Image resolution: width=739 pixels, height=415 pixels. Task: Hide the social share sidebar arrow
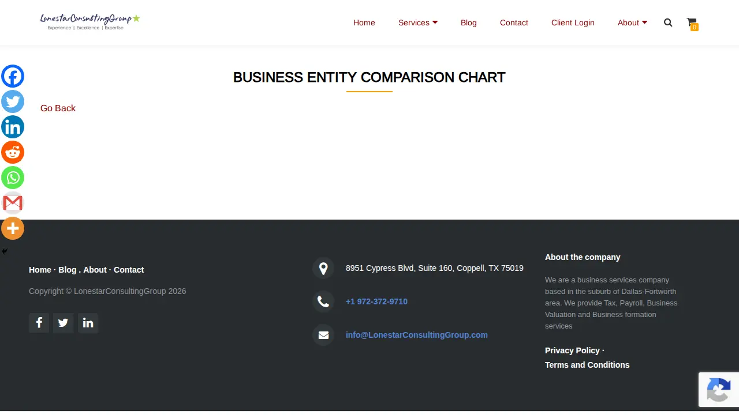pyautogui.click(x=5, y=251)
